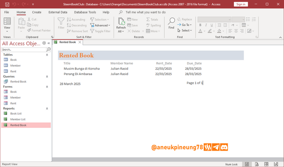
Task: Switch to Print Preview in status bar
Action: 256,164
